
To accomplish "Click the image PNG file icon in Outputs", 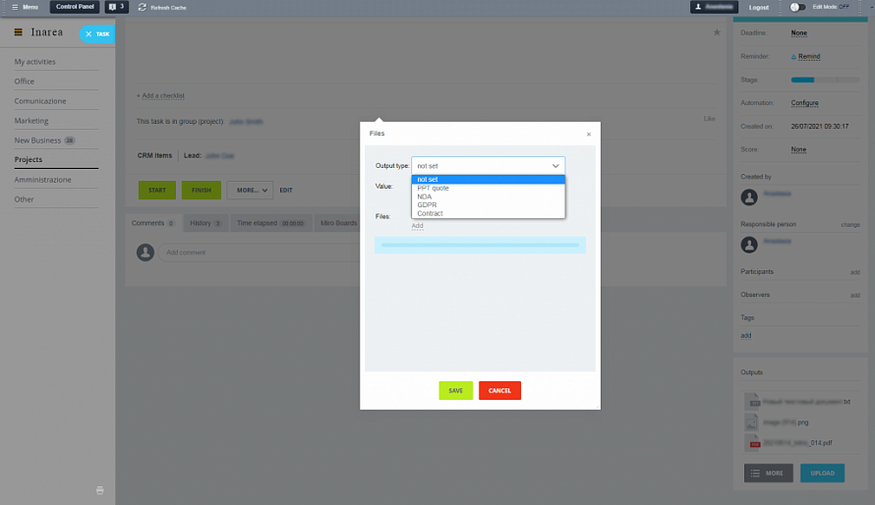I will coord(754,422).
